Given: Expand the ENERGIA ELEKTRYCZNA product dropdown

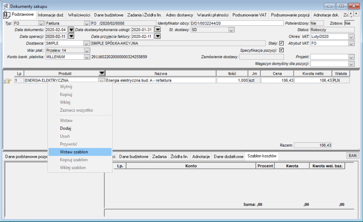Looking at the screenshot, I should (102, 80).
